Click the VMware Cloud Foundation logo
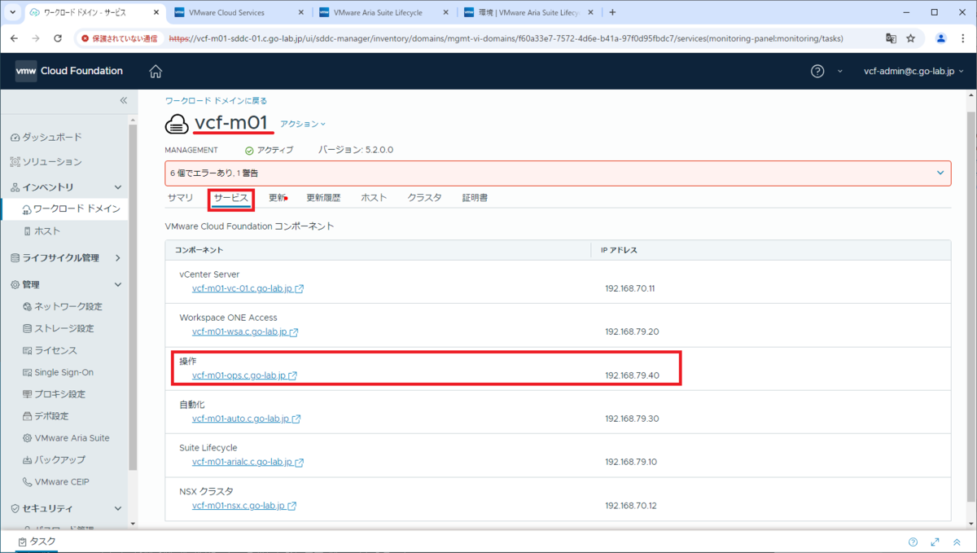977x553 pixels. point(69,71)
